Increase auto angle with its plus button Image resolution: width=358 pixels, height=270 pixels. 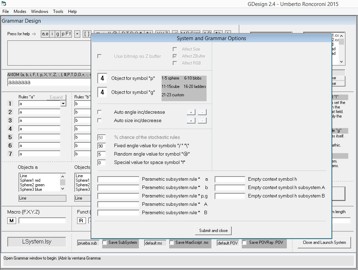pos(191,112)
